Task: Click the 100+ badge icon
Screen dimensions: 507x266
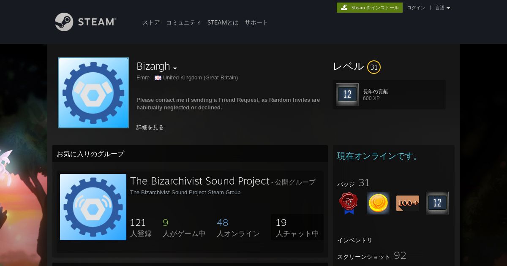Action: (408, 203)
